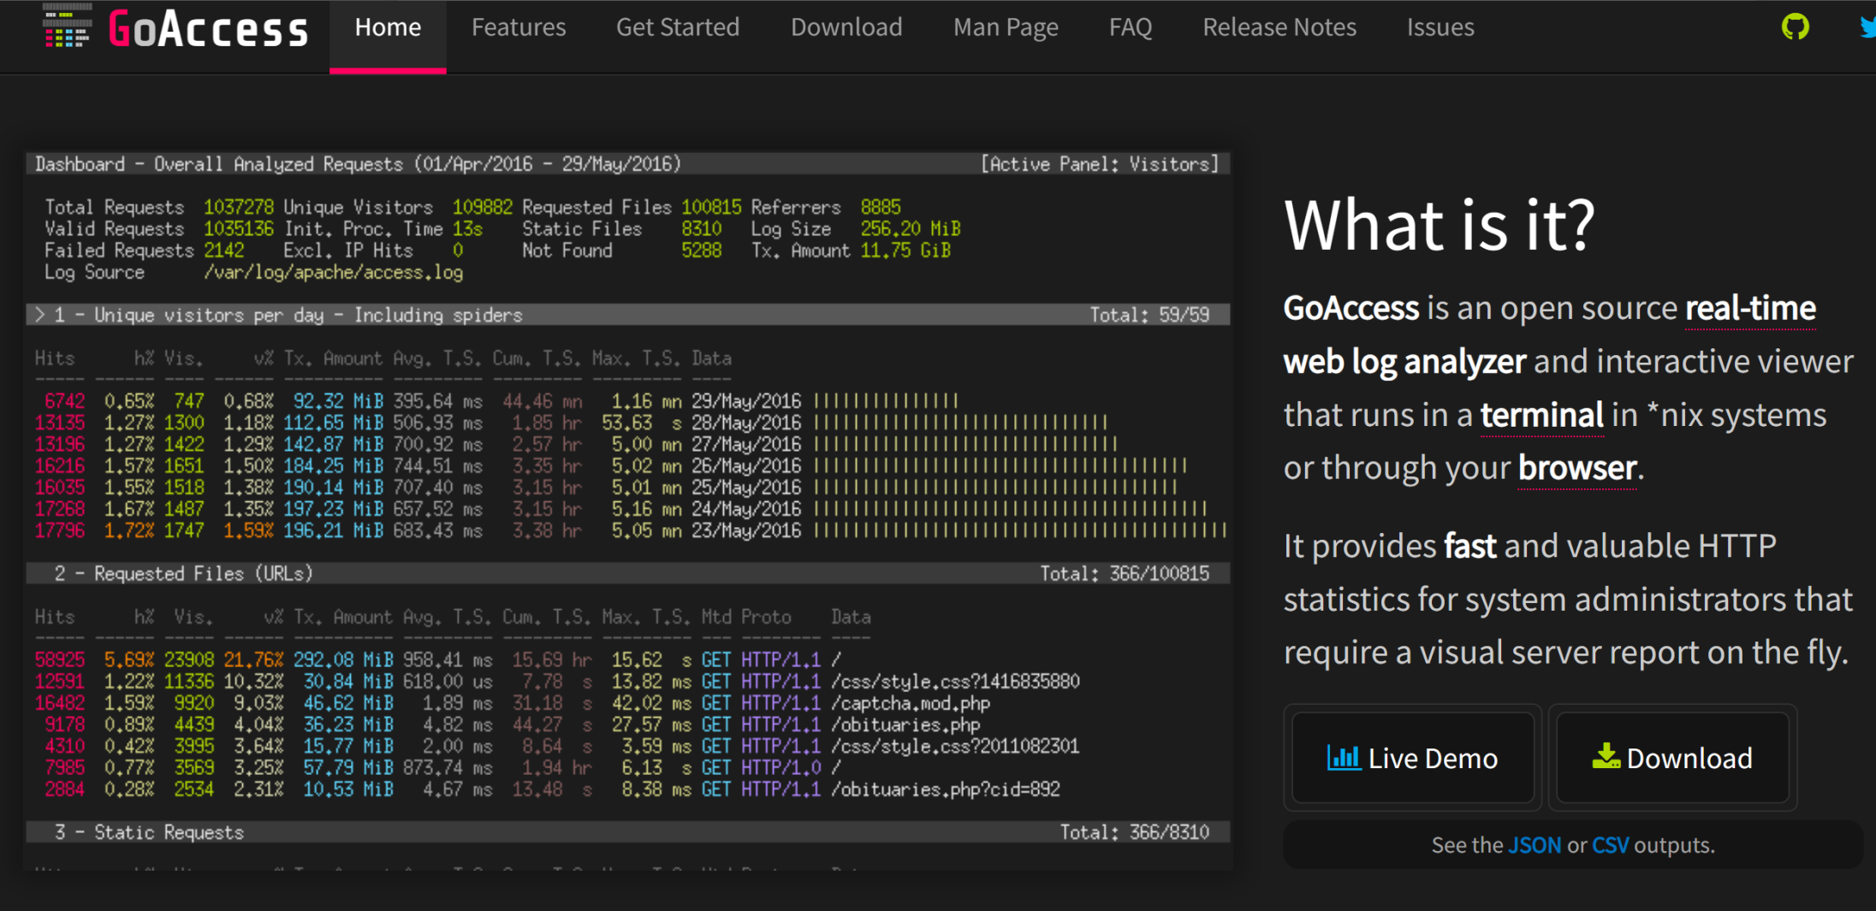Click the '2 - Requested Files (URLs)' header

tap(627, 573)
